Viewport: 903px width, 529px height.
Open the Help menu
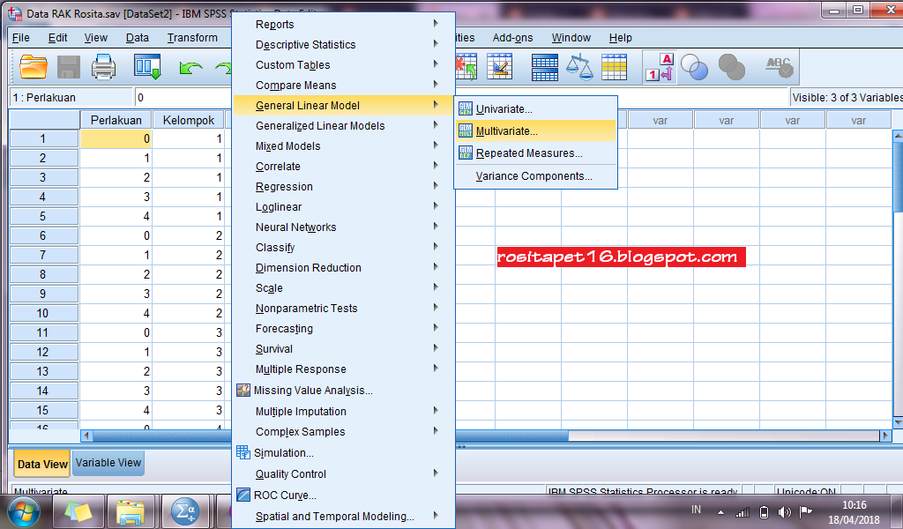click(620, 37)
